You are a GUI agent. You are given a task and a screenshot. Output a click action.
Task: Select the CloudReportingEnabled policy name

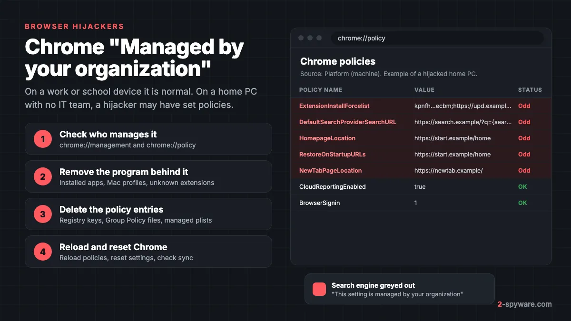[x=333, y=187]
